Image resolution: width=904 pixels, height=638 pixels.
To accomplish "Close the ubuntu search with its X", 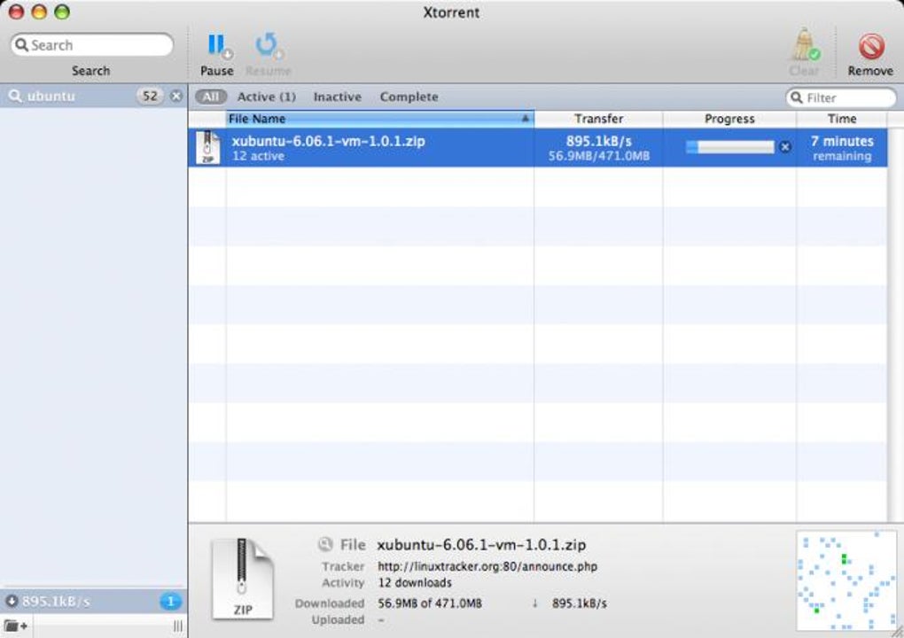I will coord(176,97).
